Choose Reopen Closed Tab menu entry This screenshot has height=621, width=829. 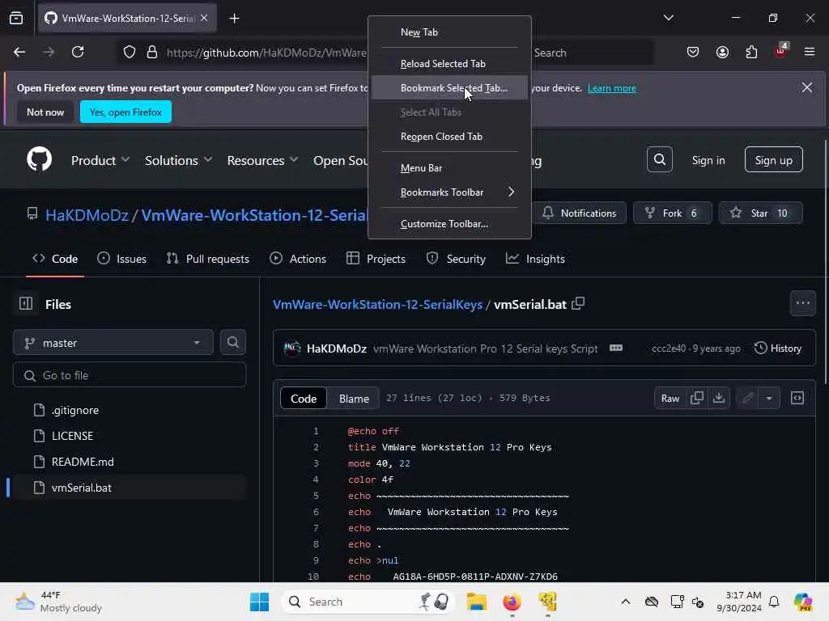point(449,136)
